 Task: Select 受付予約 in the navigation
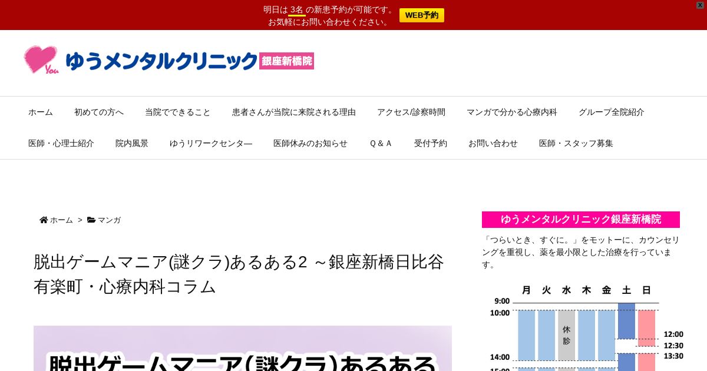coord(431,143)
